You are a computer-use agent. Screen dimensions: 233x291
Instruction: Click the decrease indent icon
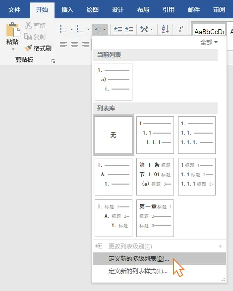pos(118,29)
